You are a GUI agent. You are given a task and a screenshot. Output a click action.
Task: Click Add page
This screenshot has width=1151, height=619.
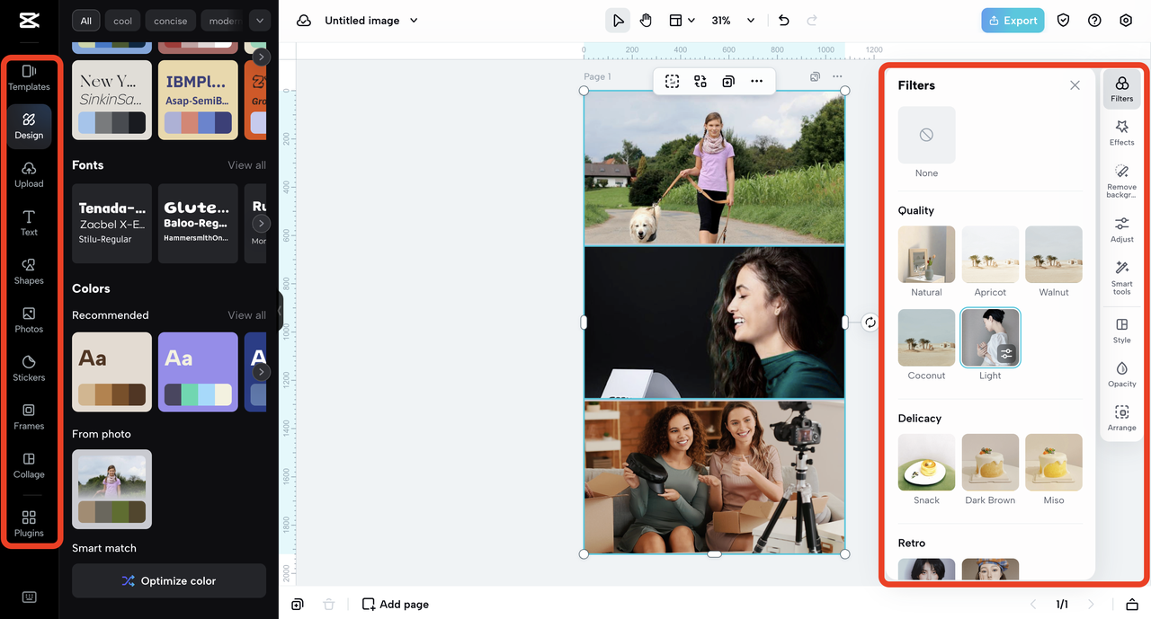tap(395, 605)
